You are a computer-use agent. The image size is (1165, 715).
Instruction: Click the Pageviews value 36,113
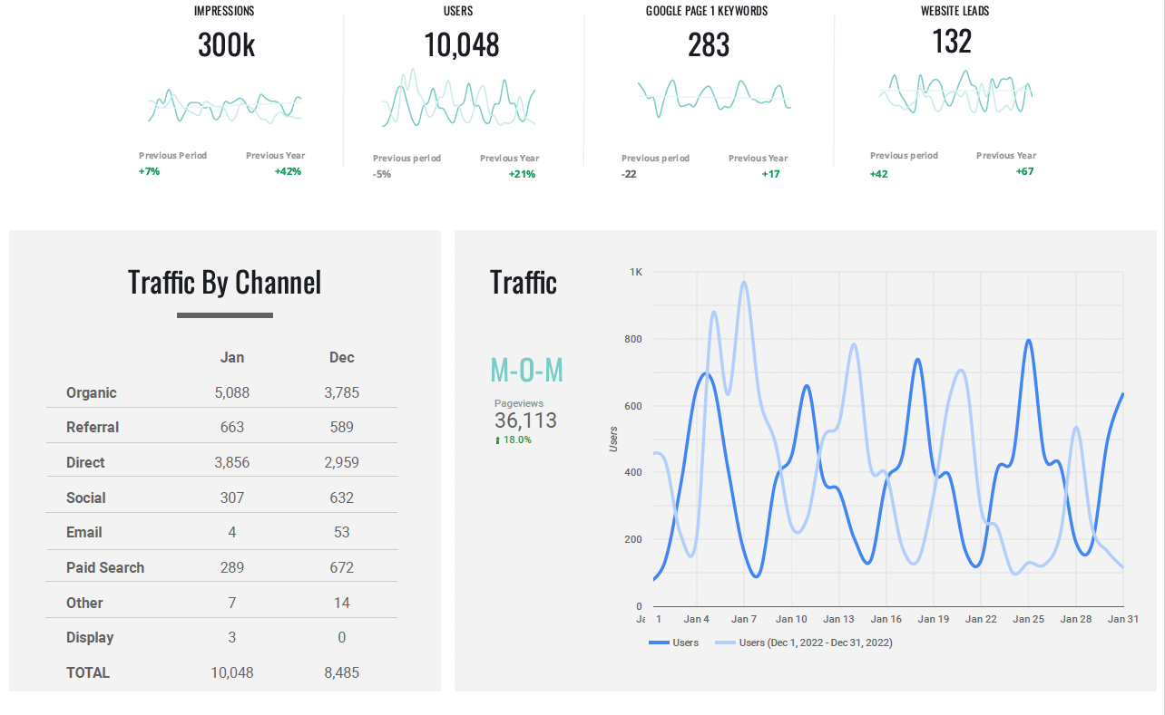coord(525,420)
